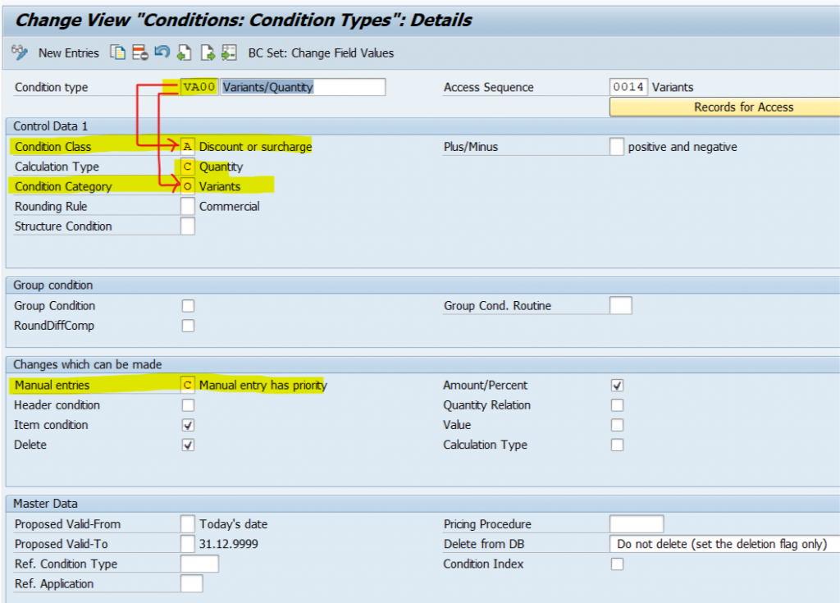Image resolution: width=840 pixels, height=603 pixels.
Task: Click the Display/Change glasses-pencil icon
Action: 20,53
